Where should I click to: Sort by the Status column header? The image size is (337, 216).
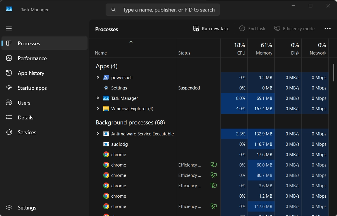tap(198, 48)
